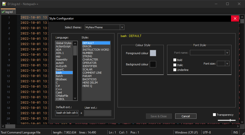Select ADA in Language list
The height and width of the screenshot is (135, 245).
[x=64, y=50]
